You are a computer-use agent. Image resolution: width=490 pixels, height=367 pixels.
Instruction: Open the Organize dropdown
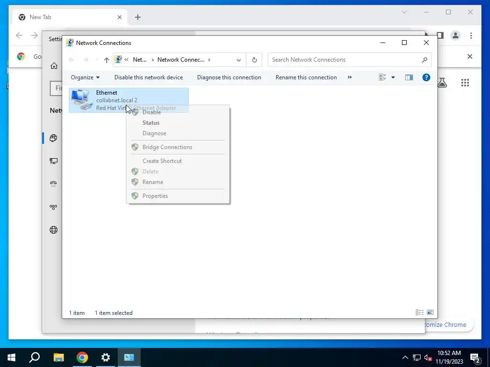point(85,77)
